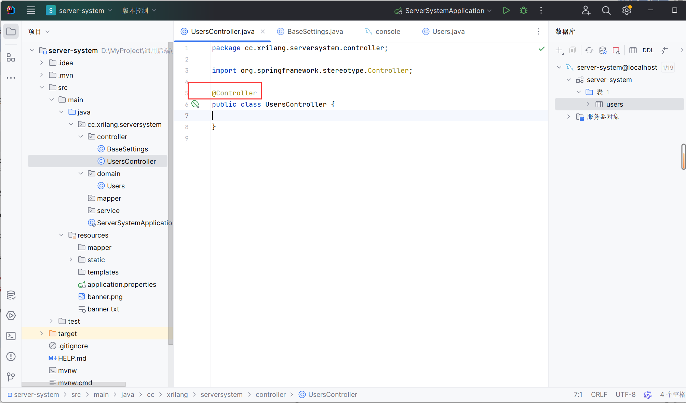Start debugging with the bug icon
This screenshot has height=403, width=686.
[524, 11]
